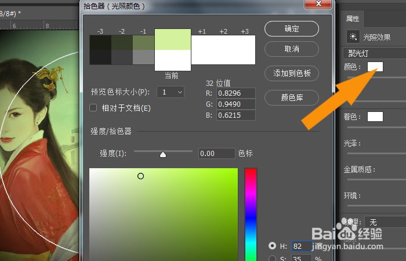Click the S value field 35
Image resolution: width=406 pixels, height=261 pixels.
click(302, 258)
